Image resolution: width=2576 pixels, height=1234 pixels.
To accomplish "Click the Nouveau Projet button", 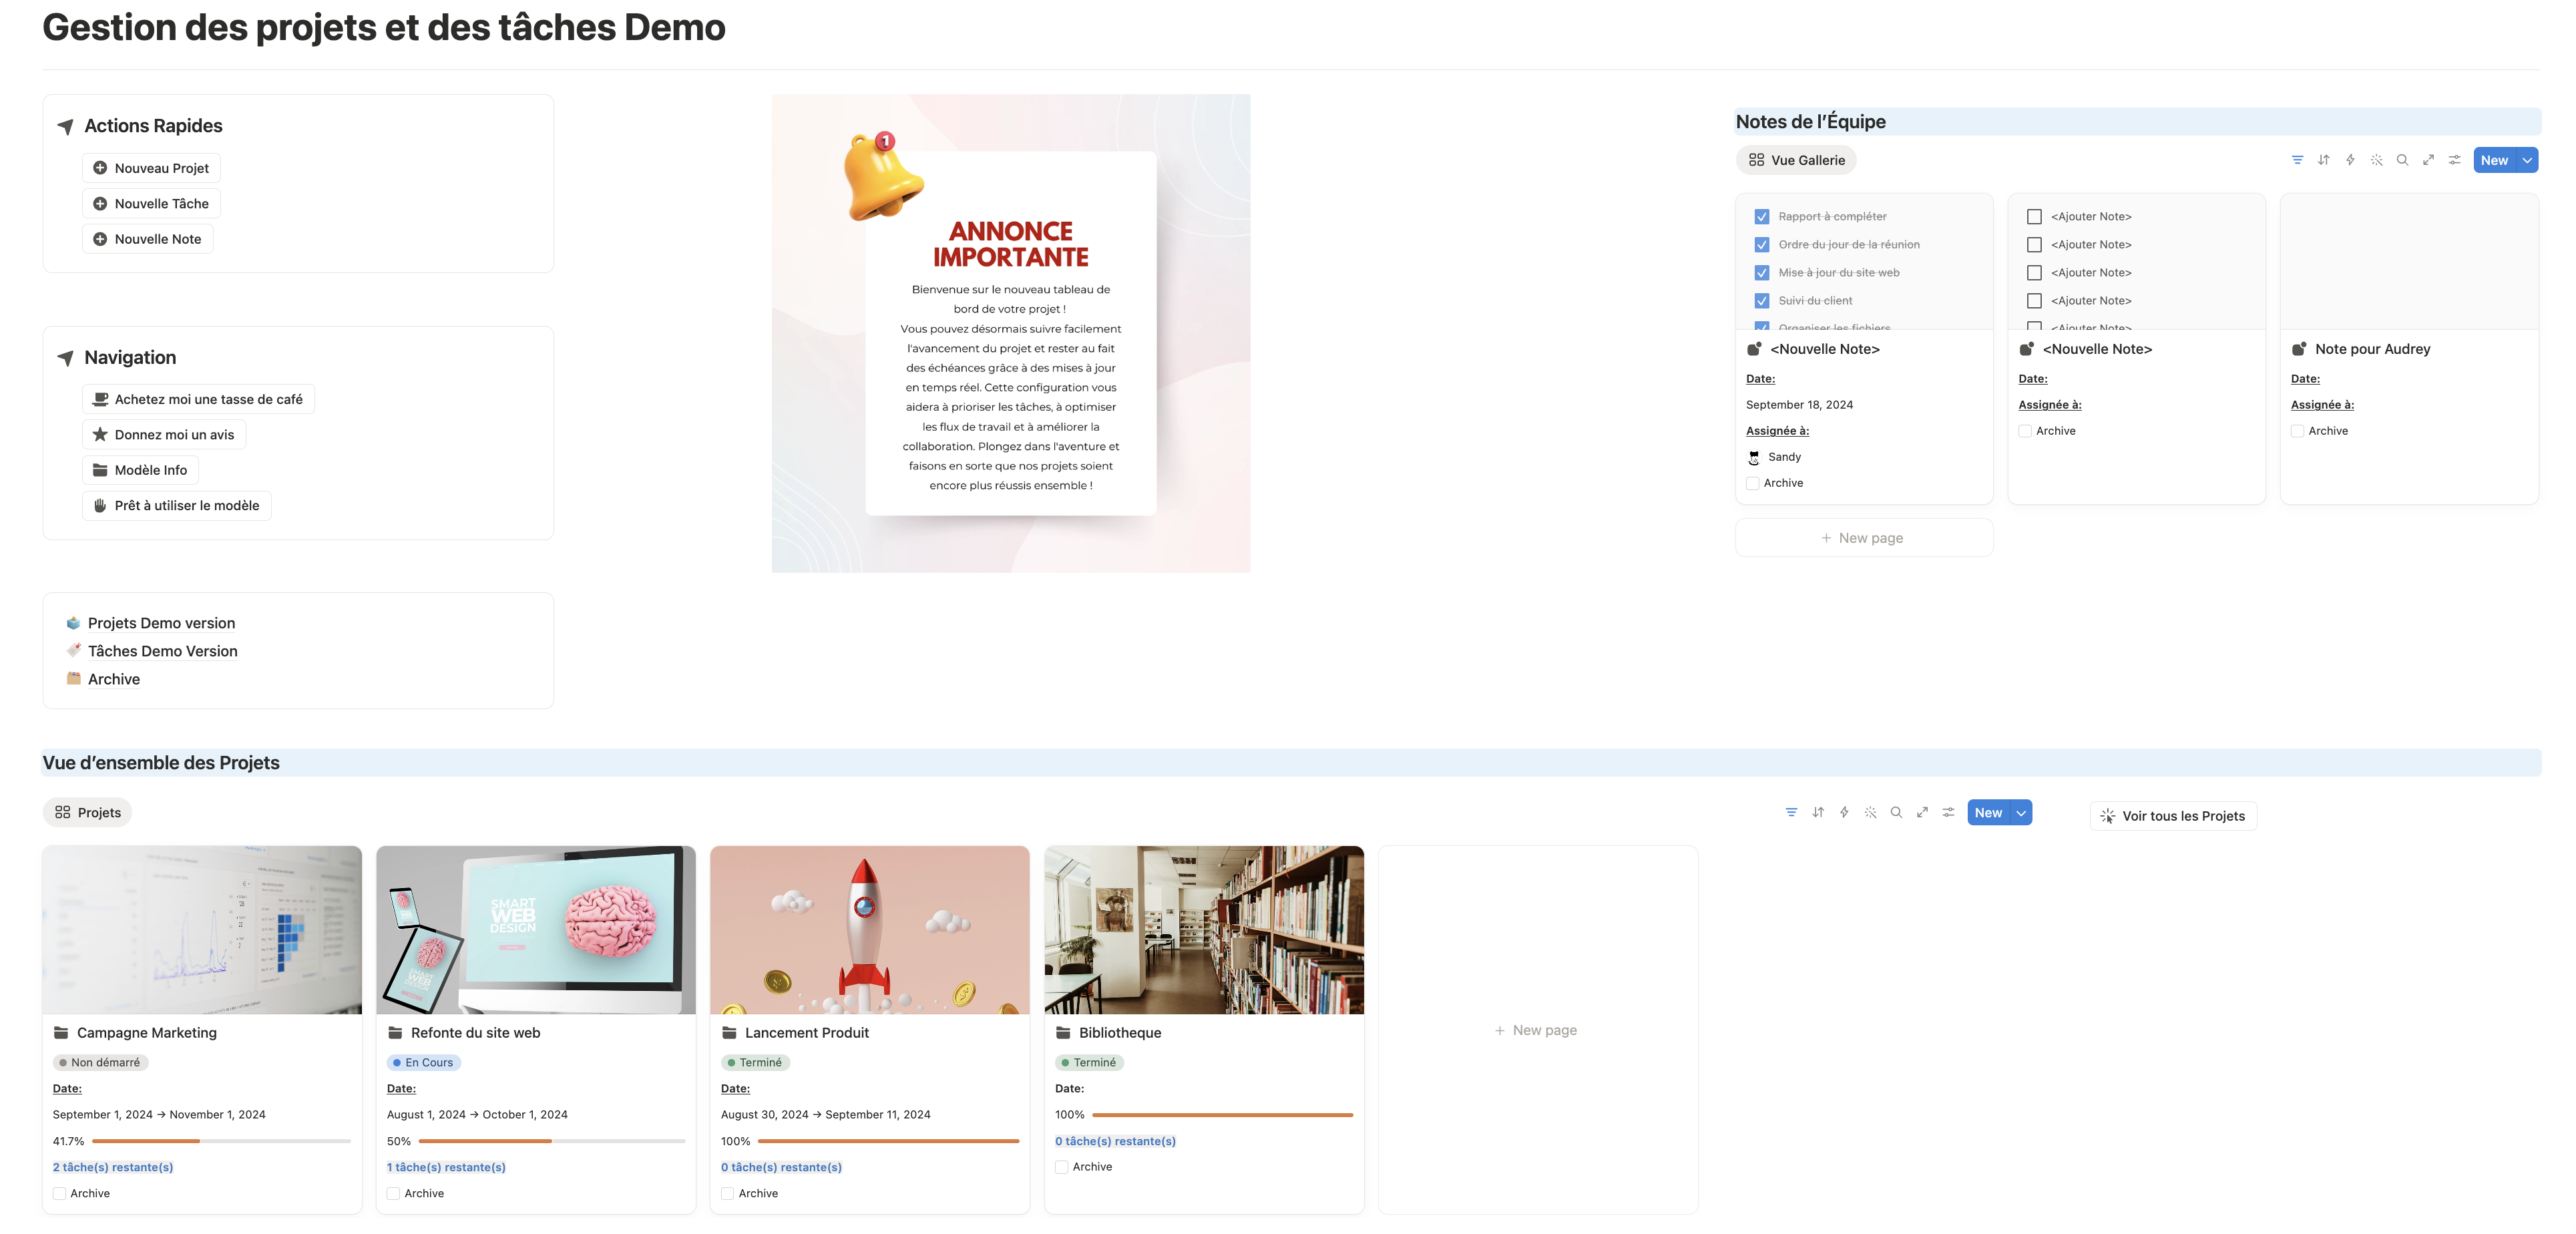I will coord(151,168).
